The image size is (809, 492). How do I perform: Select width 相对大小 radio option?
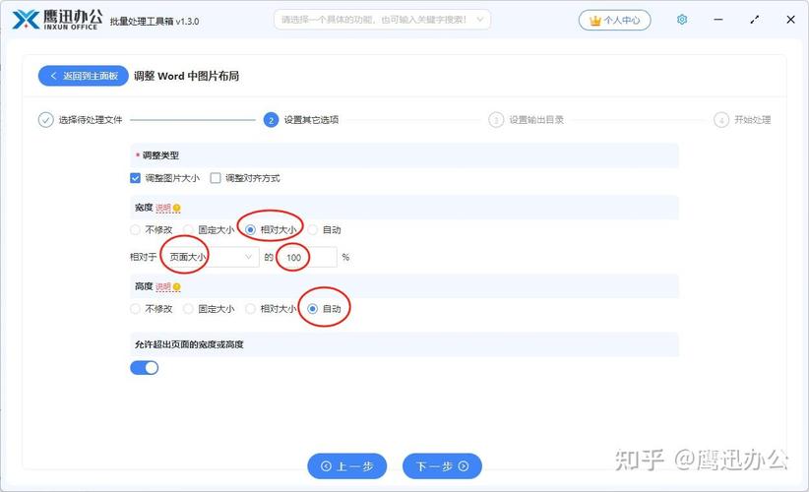[250, 229]
